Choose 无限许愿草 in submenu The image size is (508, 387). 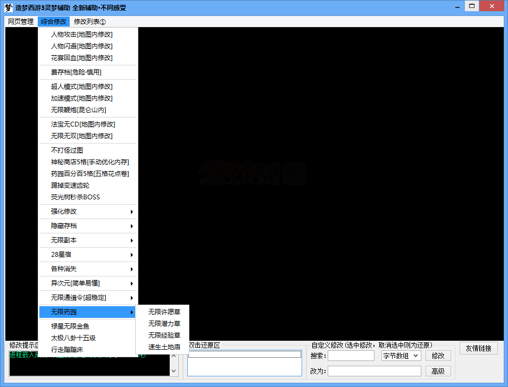pyautogui.click(x=162, y=312)
